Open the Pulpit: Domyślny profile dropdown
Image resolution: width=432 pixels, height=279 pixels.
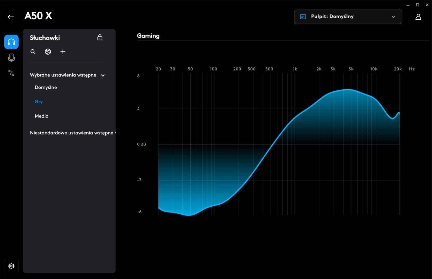(348, 17)
